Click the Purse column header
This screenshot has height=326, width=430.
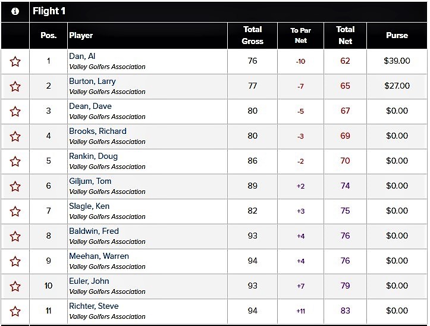pos(397,36)
